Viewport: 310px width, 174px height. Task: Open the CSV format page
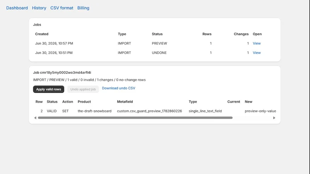(x=62, y=8)
